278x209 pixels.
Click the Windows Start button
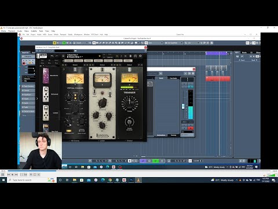3,180
